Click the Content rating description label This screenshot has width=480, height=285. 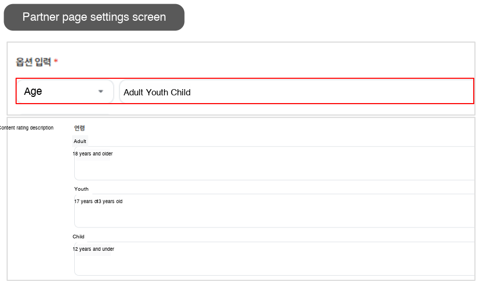point(26,128)
